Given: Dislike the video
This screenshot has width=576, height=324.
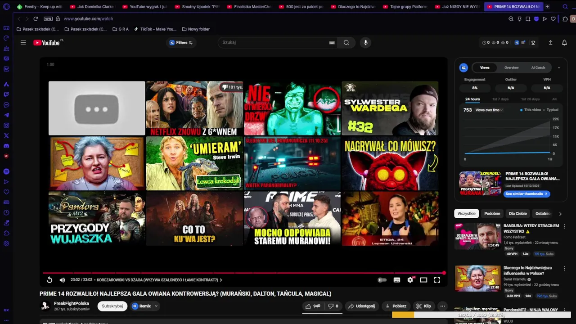Looking at the screenshot, I should coord(333,306).
